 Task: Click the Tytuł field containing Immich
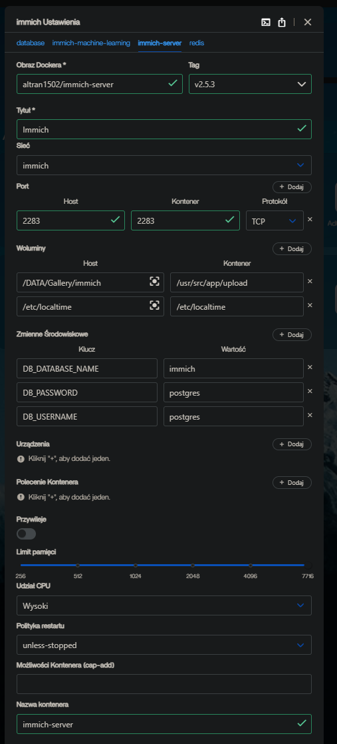coord(164,129)
